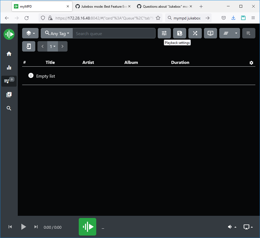
Task: Submit search with the arrow button
Action: pos(208,18)
